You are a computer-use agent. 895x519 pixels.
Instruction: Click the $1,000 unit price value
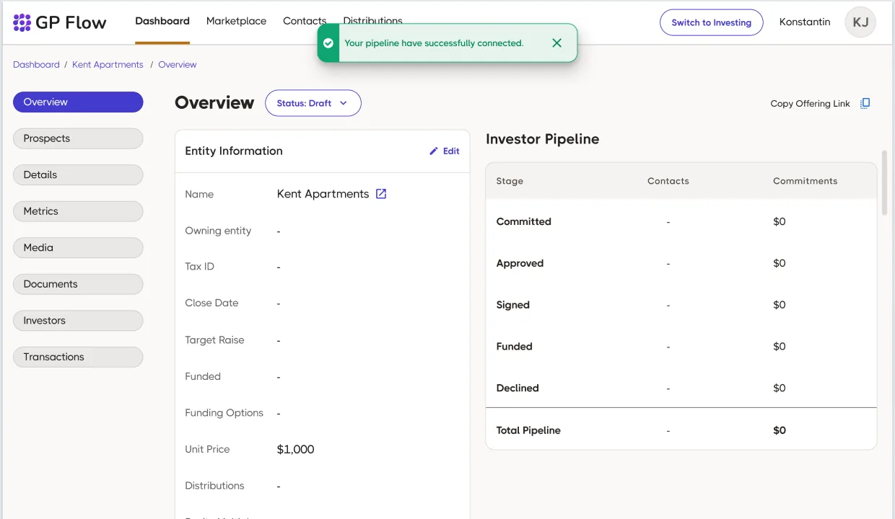click(x=296, y=450)
